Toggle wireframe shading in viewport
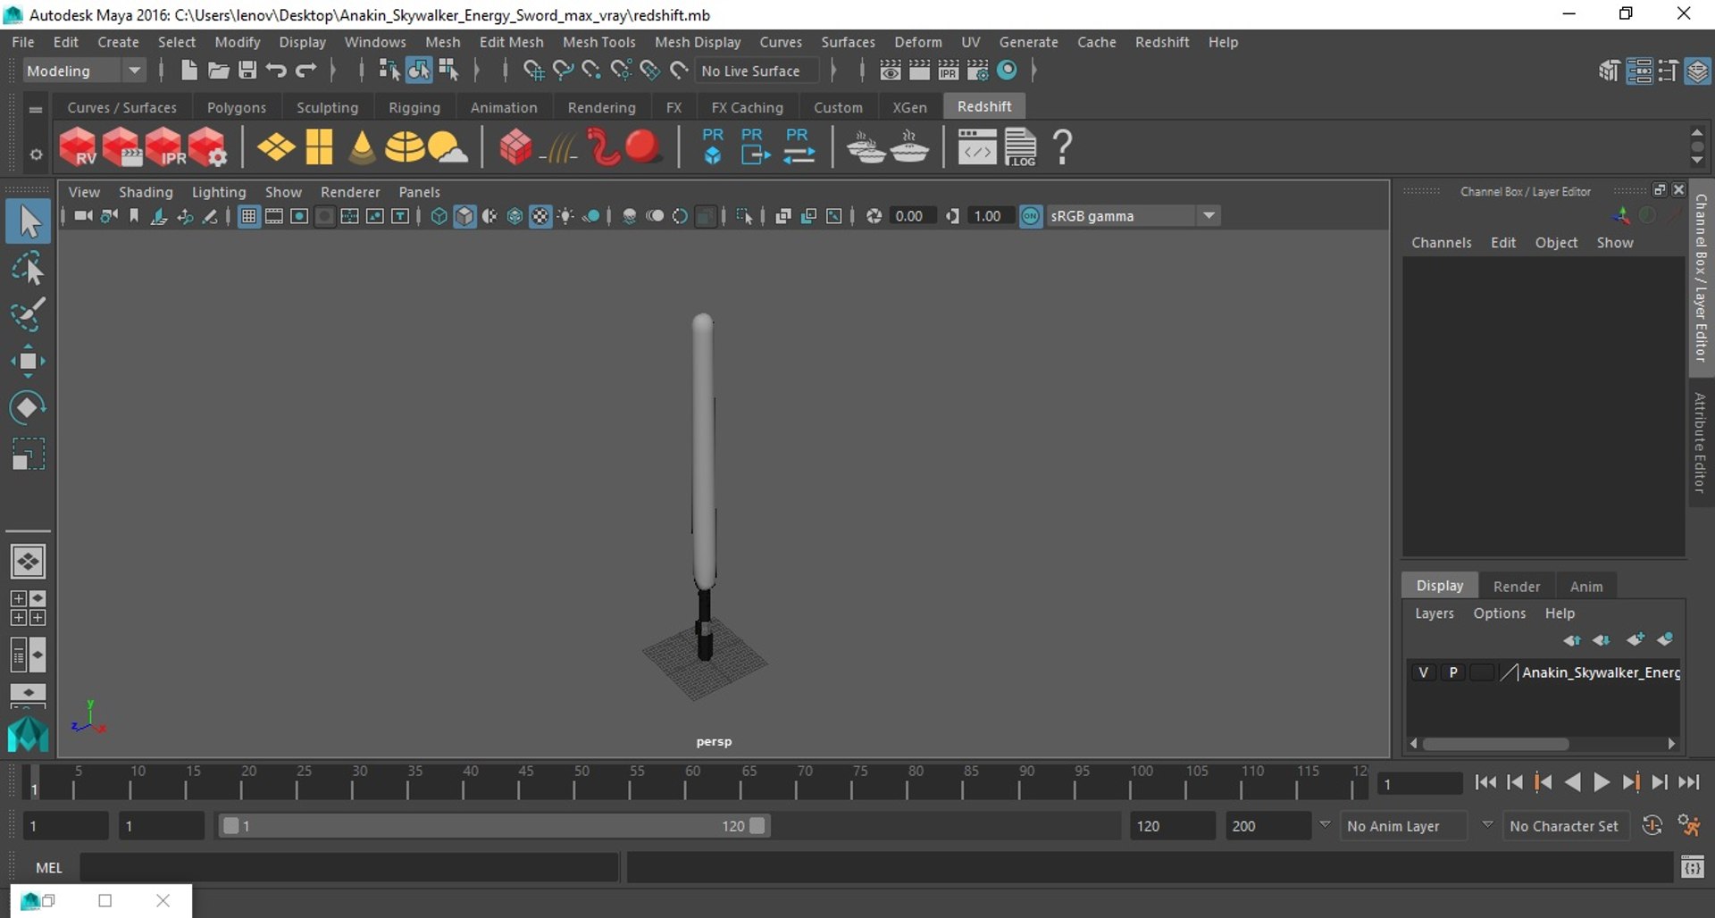This screenshot has height=918, width=1715. [x=439, y=216]
